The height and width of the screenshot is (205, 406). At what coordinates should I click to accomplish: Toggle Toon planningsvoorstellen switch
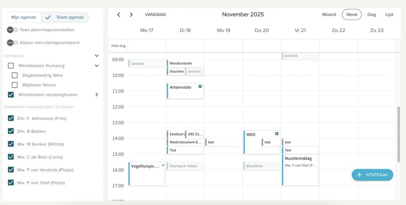[x=13, y=30]
